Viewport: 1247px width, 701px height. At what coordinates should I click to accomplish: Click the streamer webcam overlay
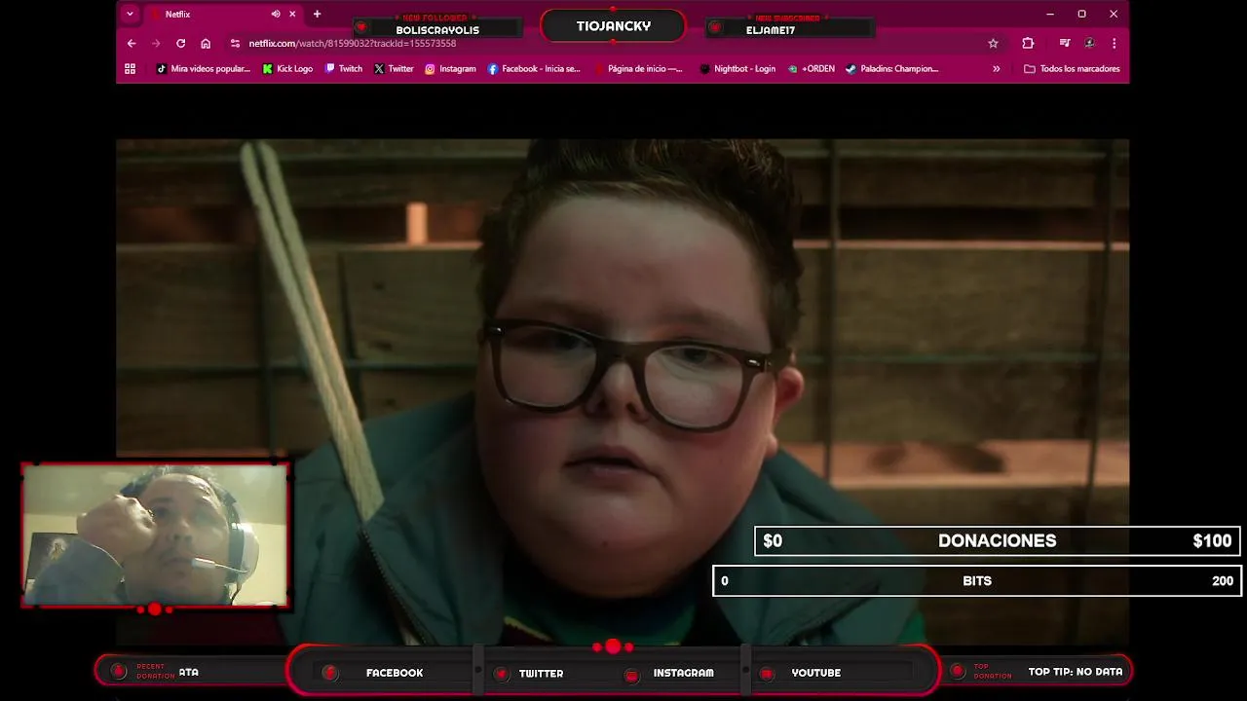click(155, 535)
